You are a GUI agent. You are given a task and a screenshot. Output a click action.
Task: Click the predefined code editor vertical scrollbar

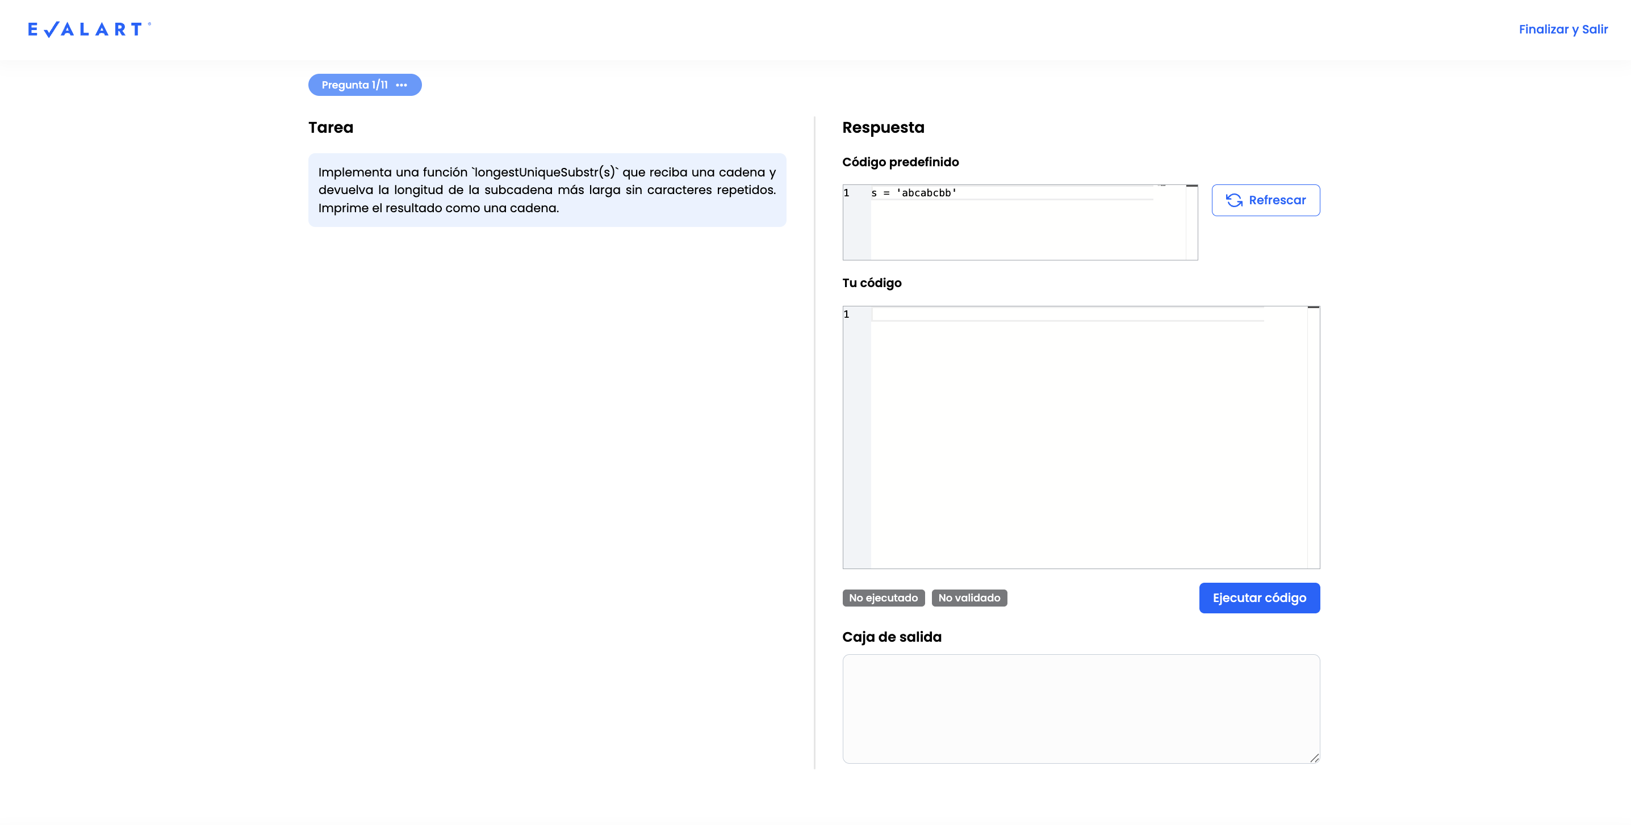(1191, 222)
